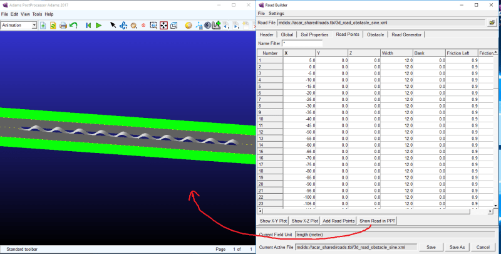This screenshot has height=254, width=501.
Task: Open the Animation mode dropdown
Action: click(x=34, y=25)
